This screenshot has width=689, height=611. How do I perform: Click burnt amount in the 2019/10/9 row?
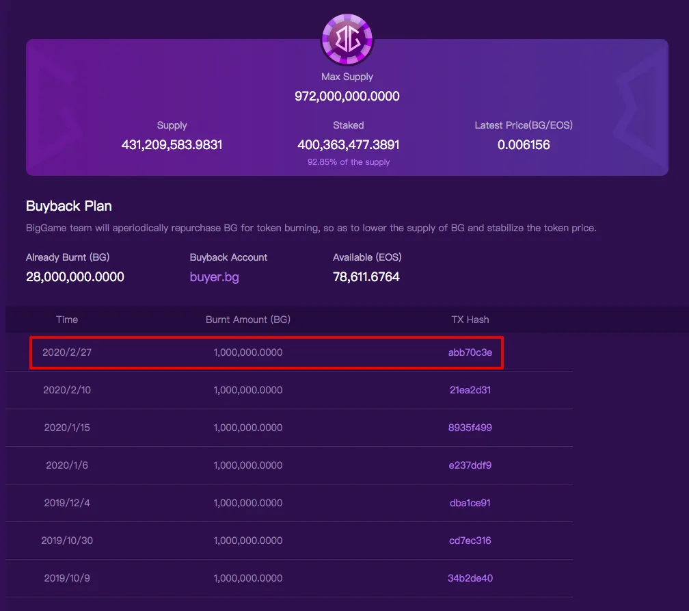click(248, 578)
